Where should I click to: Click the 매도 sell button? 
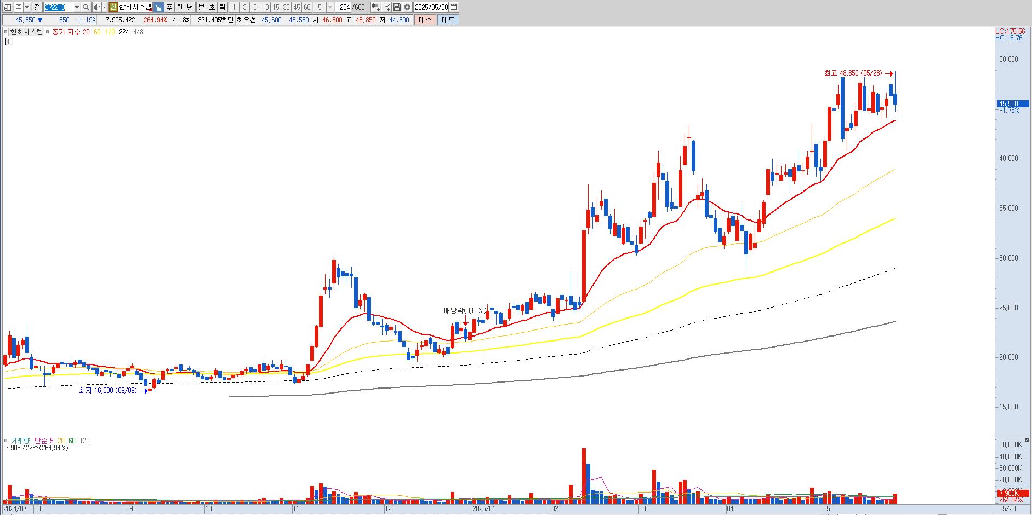448,20
